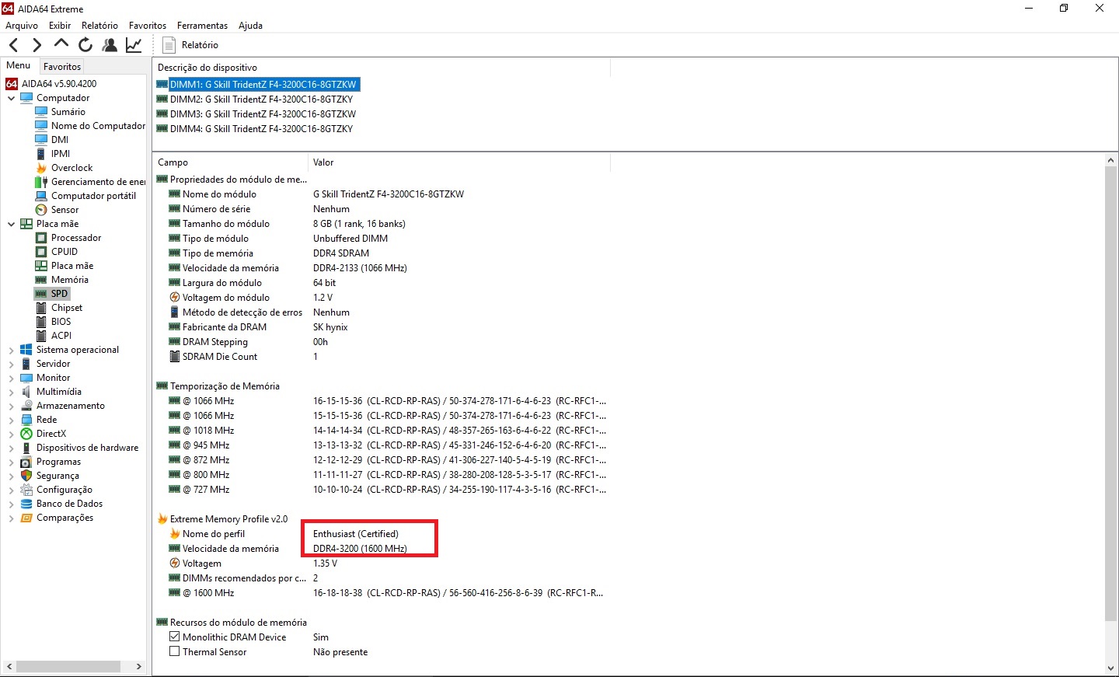The height and width of the screenshot is (677, 1119).
Task: Click the Windows logo Sistema operacional icon
Action: (26, 350)
